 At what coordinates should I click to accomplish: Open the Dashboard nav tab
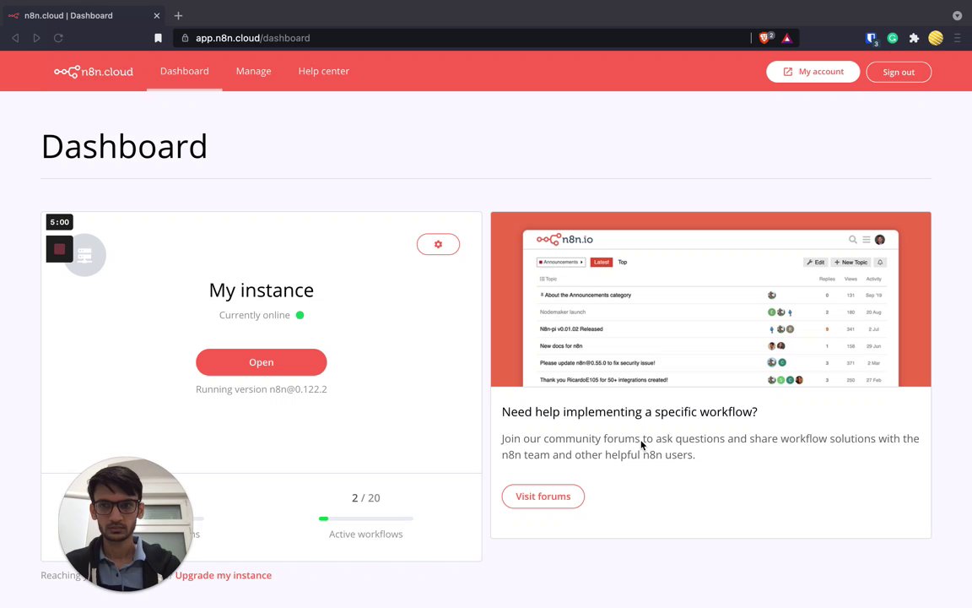point(184,71)
